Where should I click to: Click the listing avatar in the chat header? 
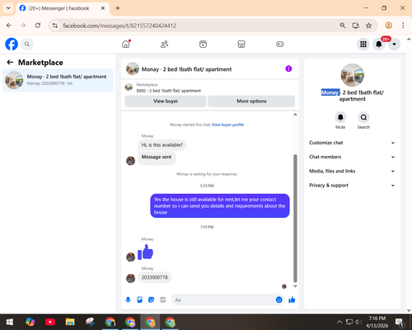133,68
